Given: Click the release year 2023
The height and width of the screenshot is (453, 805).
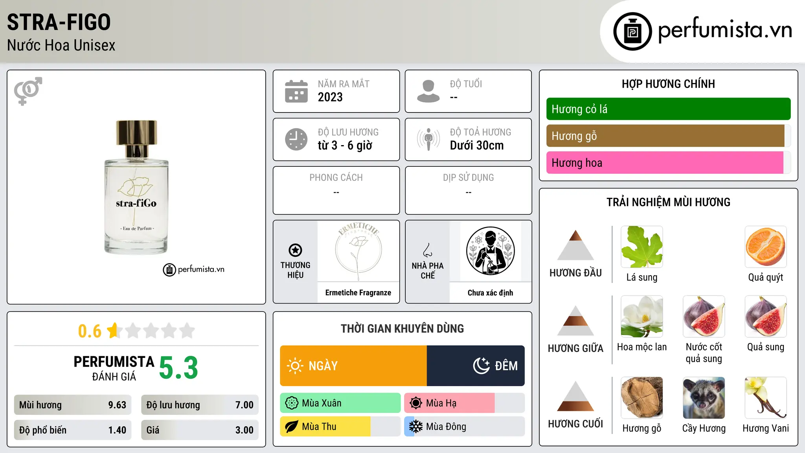Looking at the screenshot, I should coord(330,97).
